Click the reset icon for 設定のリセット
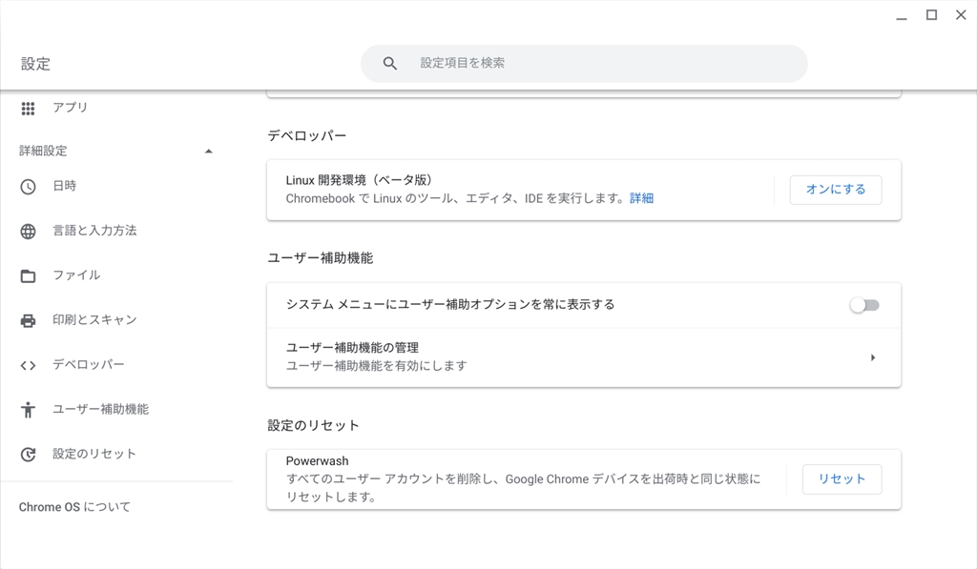This screenshot has width=977, height=569. click(x=28, y=455)
